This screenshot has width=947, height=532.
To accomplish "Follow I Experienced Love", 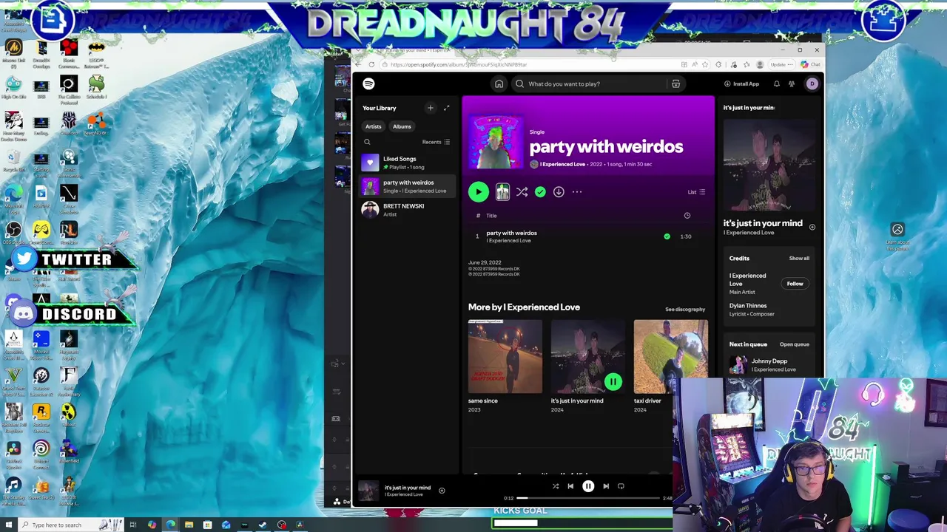I will coord(795,284).
